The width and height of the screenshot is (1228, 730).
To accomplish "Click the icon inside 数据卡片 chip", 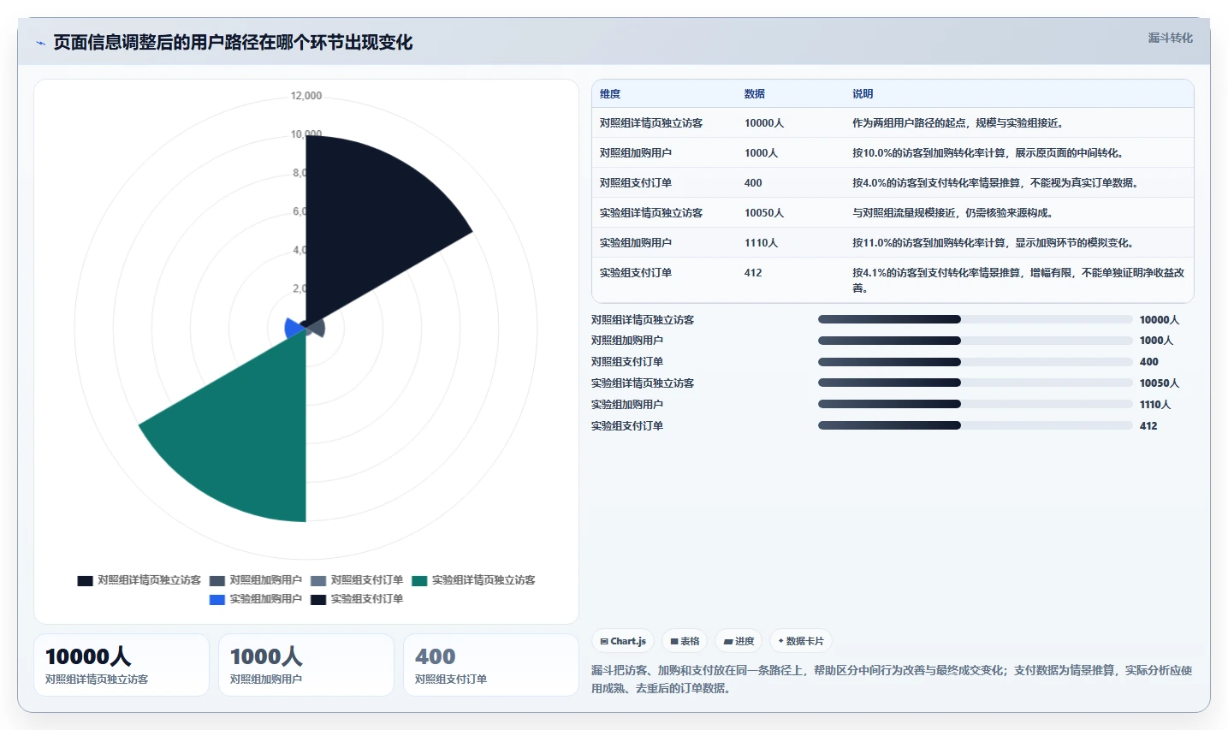I will (x=780, y=641).
